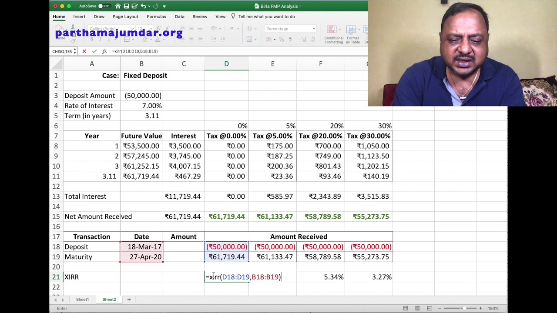Open the Page Layout ribbon tab
The image size is (557, 313).
point(125,17)
